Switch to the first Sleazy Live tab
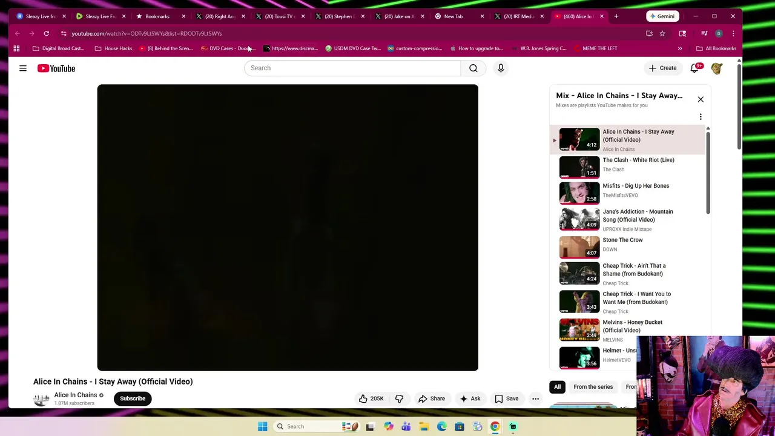775x436 pixels. (40, 16)
